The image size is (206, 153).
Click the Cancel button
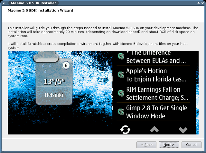point(192,145)
